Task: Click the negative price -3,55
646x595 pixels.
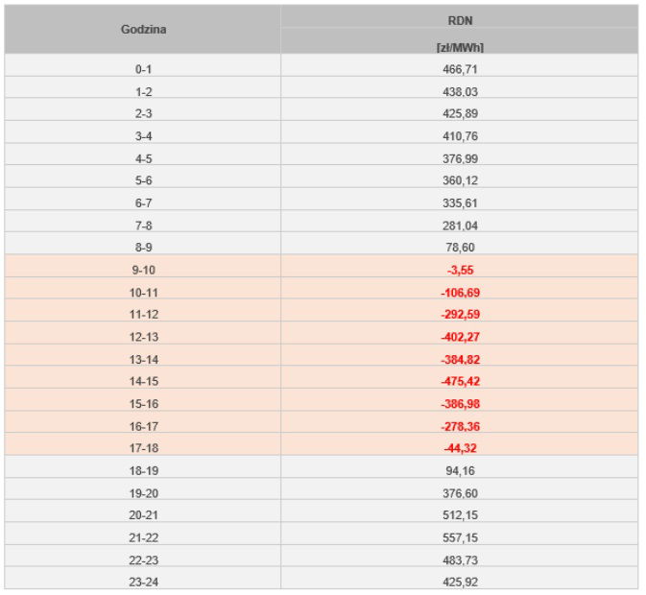Action: [459, 270]
